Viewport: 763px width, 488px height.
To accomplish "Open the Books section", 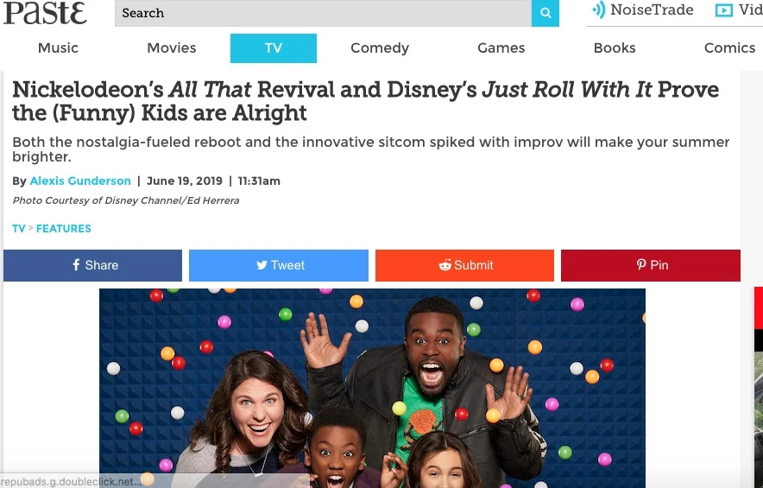I will coord(615,48).
